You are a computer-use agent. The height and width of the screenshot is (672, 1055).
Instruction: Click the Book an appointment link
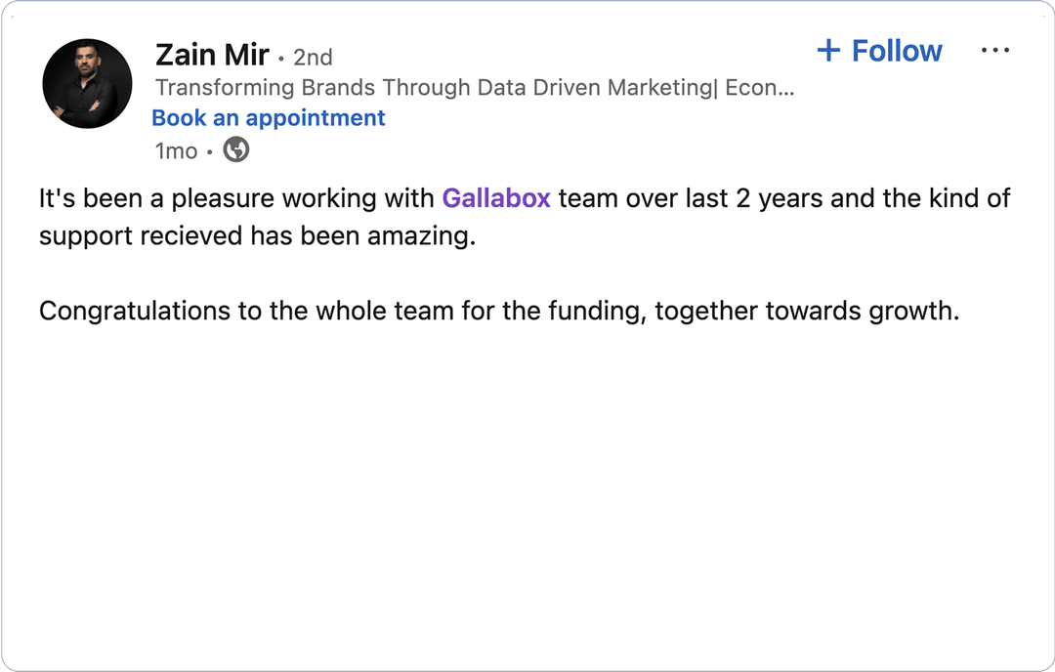pyautogui.click(x=269, y=118)
